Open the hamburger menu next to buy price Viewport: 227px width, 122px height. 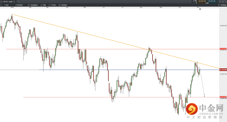point(218,2)
